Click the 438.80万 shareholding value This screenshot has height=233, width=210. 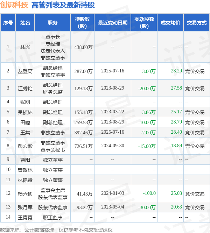click(x=83, y=47)
